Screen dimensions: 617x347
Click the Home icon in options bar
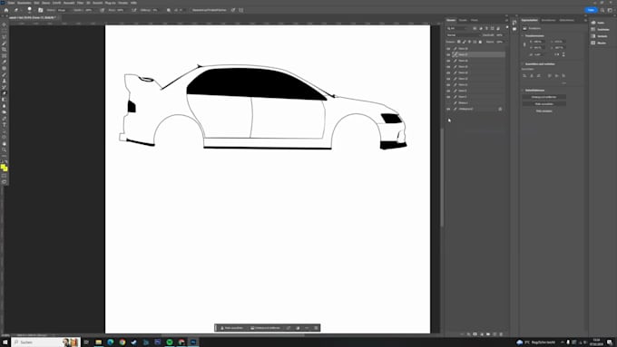(6, 10)
